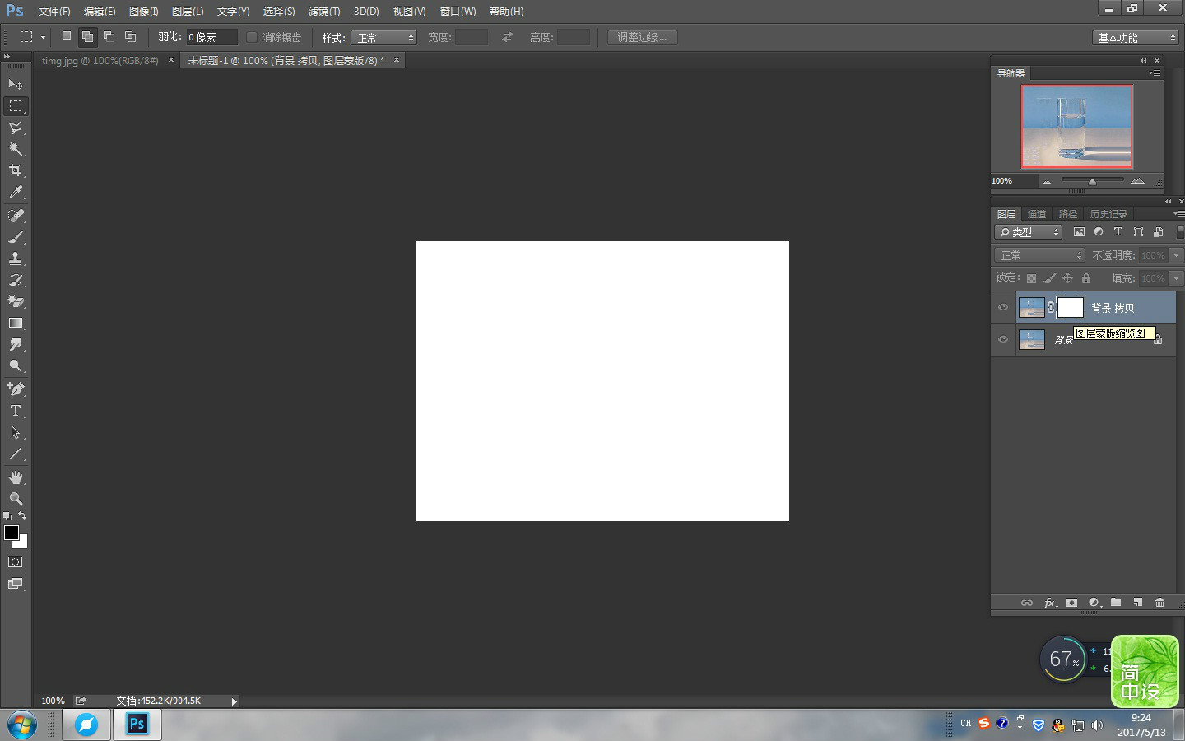Add a layer mask

pos(1071,603)
